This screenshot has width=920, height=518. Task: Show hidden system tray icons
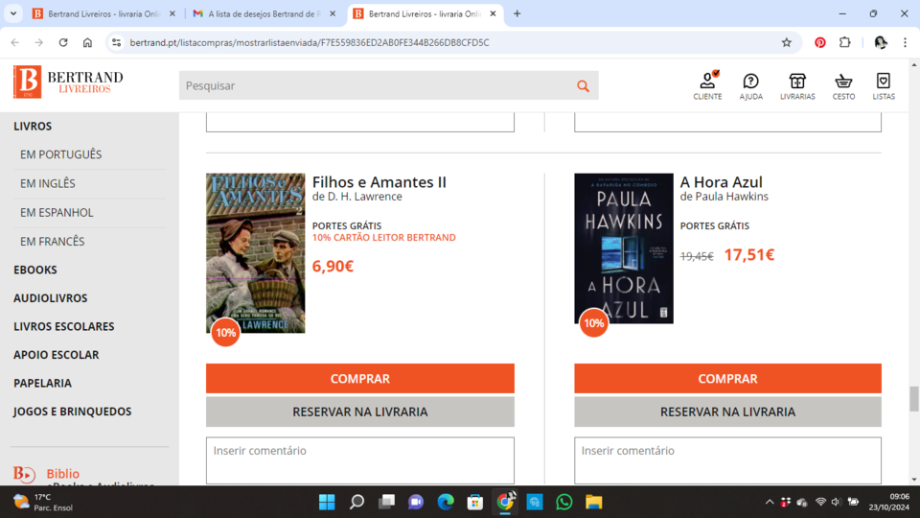[x=769, y=502]
